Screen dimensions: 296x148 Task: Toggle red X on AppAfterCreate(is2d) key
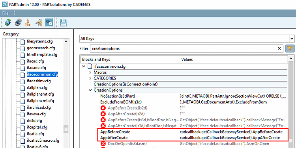coord(103,114)
